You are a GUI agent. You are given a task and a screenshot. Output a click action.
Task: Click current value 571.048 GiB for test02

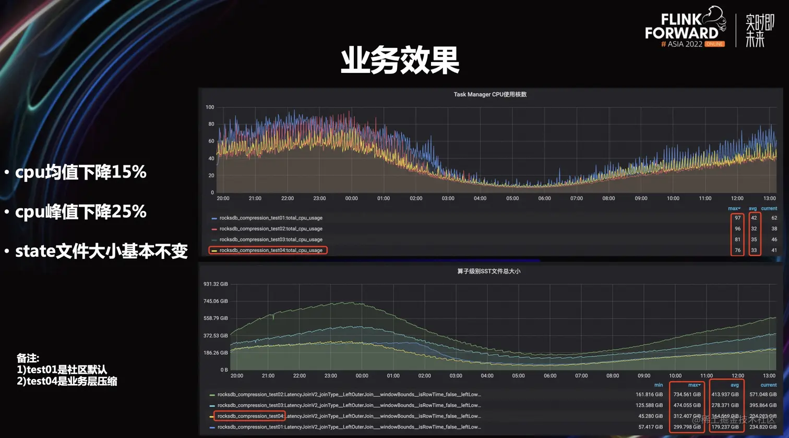point(763,395)
